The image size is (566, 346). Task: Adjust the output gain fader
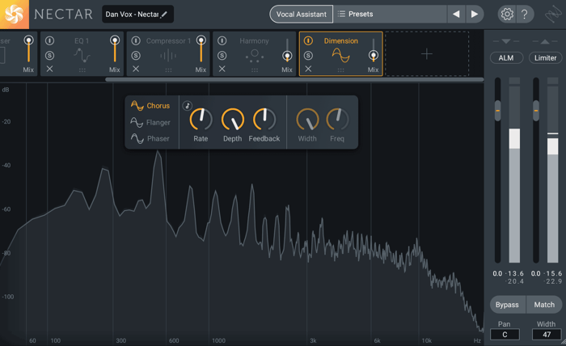click(x=536, y=111)
